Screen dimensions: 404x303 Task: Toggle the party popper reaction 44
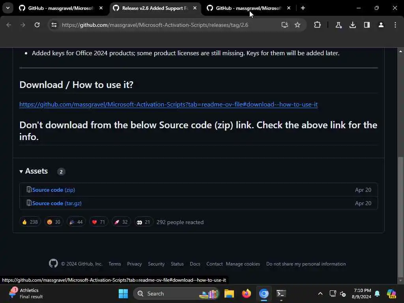pos(76,222)
